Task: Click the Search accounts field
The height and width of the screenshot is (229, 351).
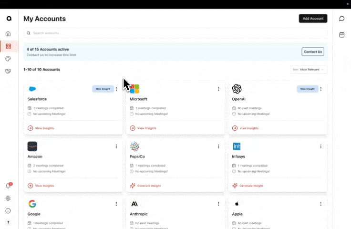Action: coord(175,33)
